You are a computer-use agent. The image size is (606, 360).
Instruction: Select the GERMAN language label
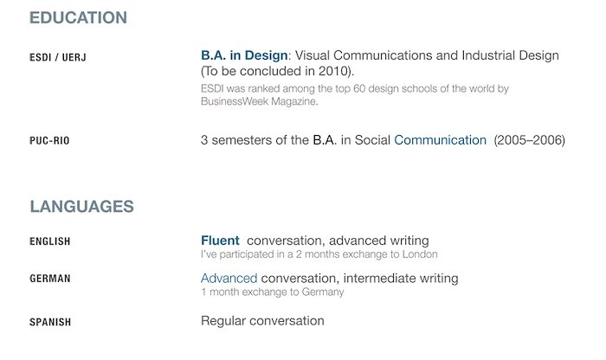click(x=50, y=279)
